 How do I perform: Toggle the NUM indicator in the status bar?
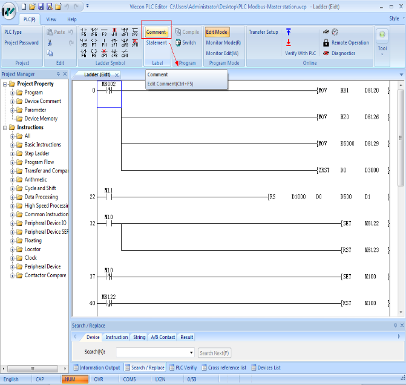[x=75, y=379]
